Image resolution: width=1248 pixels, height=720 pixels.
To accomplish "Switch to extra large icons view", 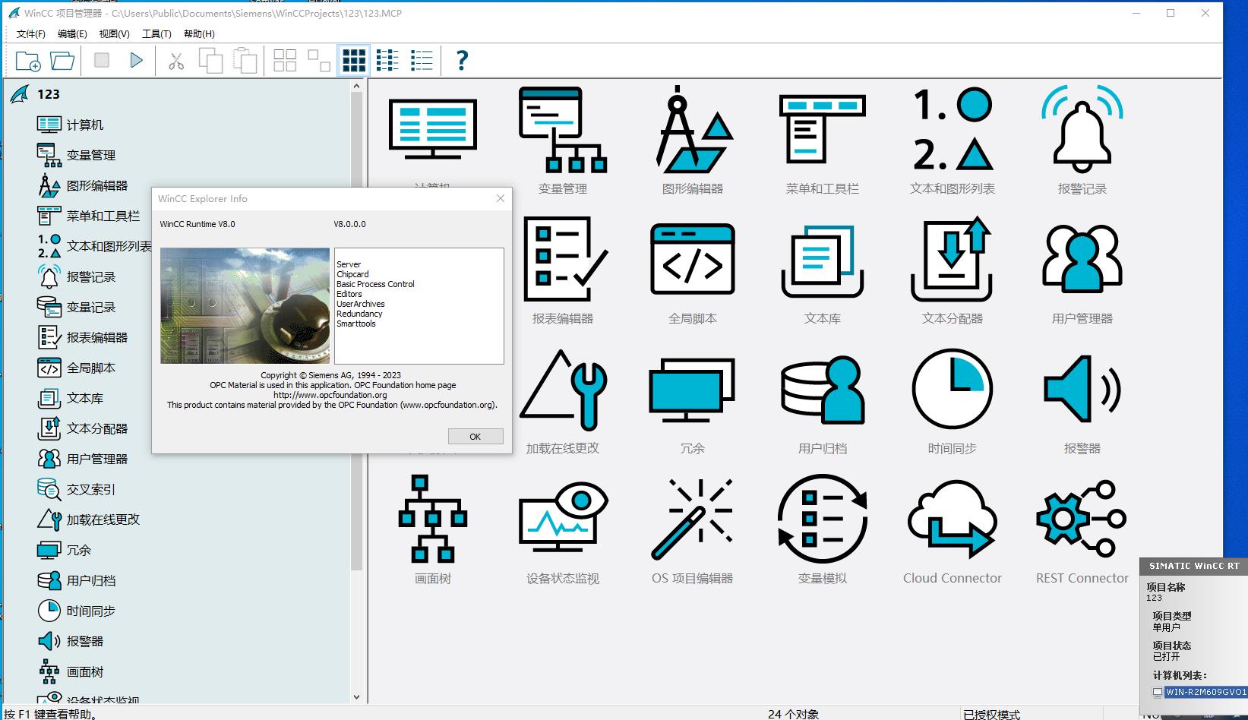I will (353, 61).
